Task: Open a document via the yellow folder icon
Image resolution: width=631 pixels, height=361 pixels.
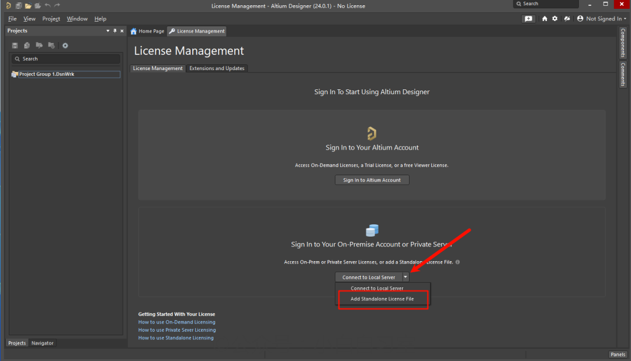Action: (28, 6)
